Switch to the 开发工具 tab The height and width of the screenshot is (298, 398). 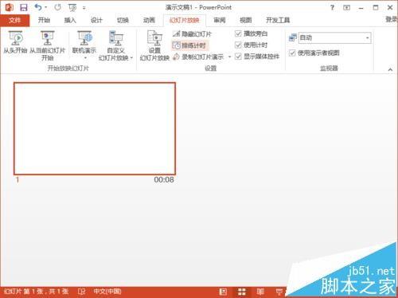pyautogui.click(x=278, y=20)
